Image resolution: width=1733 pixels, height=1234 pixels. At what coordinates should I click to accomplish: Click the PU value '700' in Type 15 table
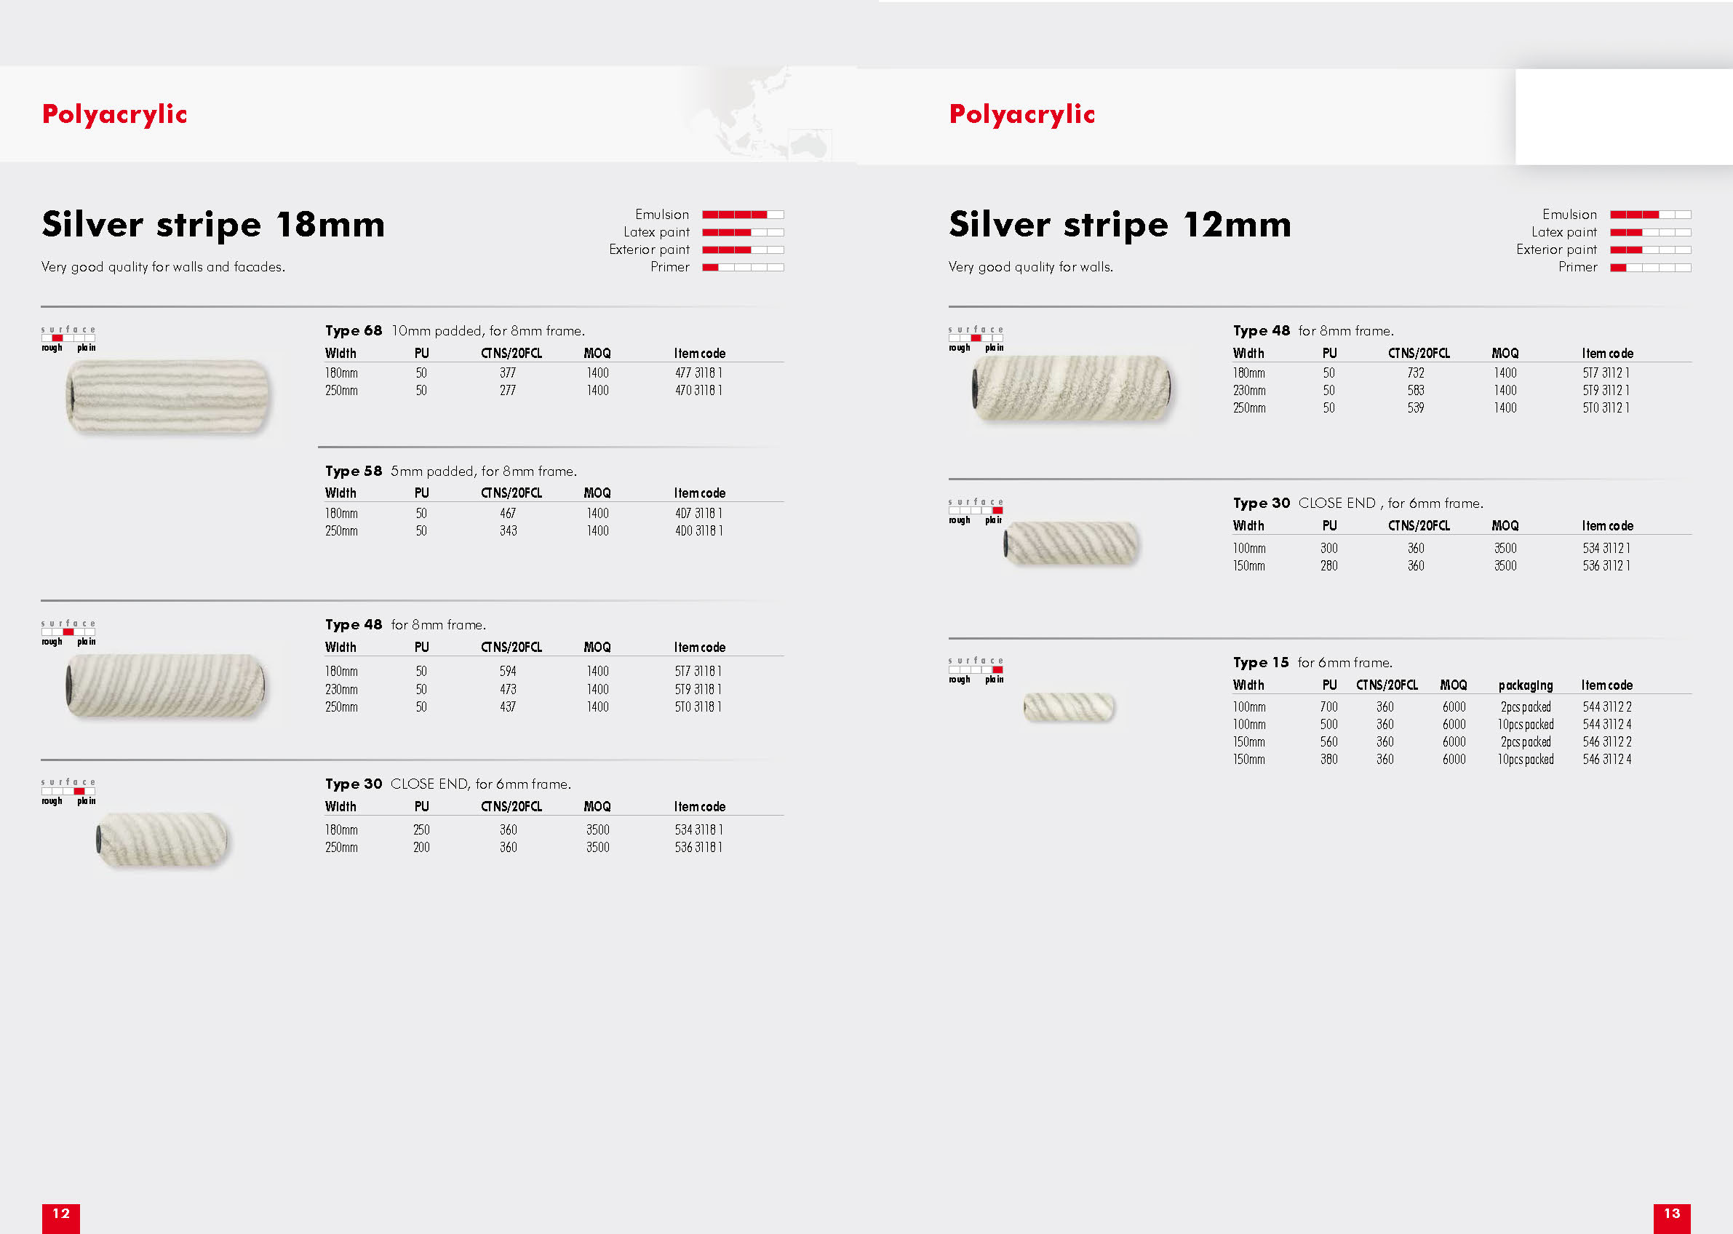(1328, 707)
